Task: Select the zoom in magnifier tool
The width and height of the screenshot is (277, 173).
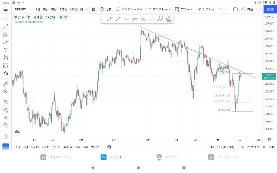Action: pyautogui.click(x=6, y=92)
